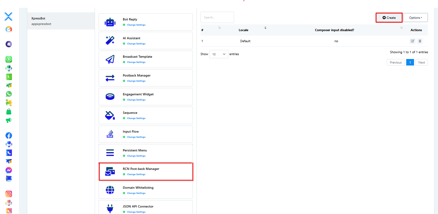Expand the Show entries count dropdown
The image size is (438, 214).
coord(219,54)
